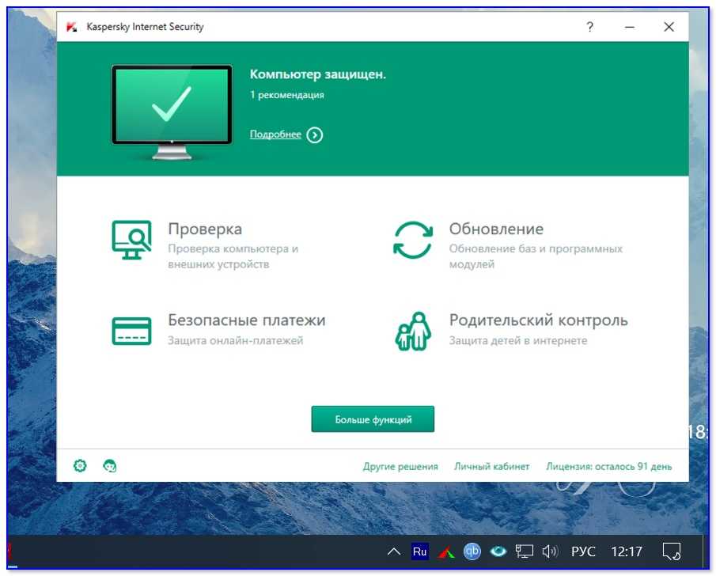Click the Update circular arrows icon
Image resolution: width=716 pixels, height=576 pixels.
coord(413,240)
